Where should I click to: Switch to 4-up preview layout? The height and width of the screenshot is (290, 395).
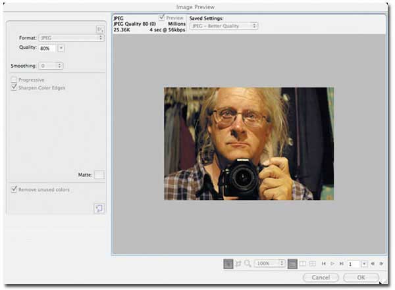click(313, 264)
